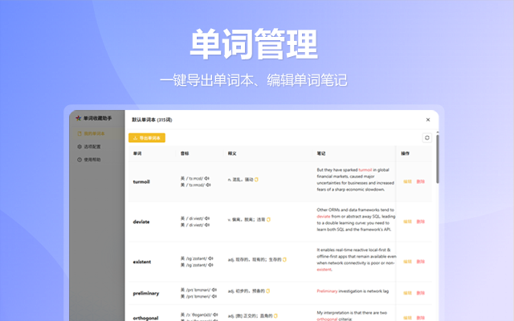Viewport: 514px width, 321px height.
Task: Play first pronunciation speaker for preliminary
Action: pyautogui.click(x=214, y=290)
